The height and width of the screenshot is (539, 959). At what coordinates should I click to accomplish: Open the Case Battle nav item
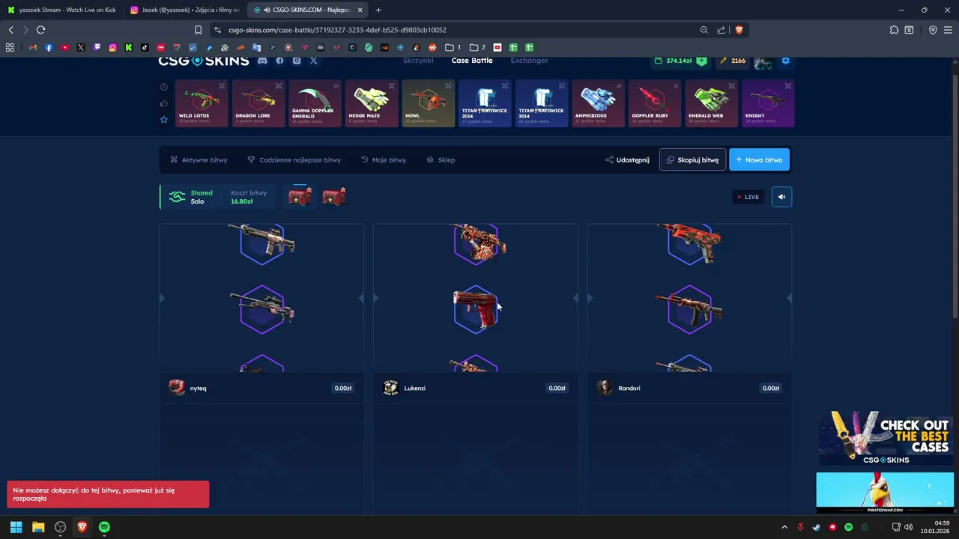tap(472, 61)
